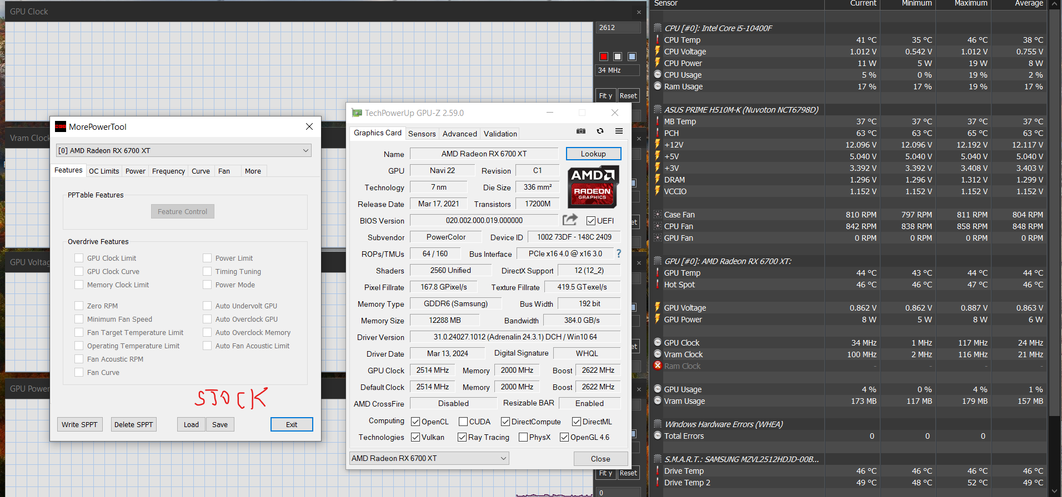Click the CPU Temp thermometer icon
Image resolution: width=1062 pixels, height=497 pixels.
658,40
